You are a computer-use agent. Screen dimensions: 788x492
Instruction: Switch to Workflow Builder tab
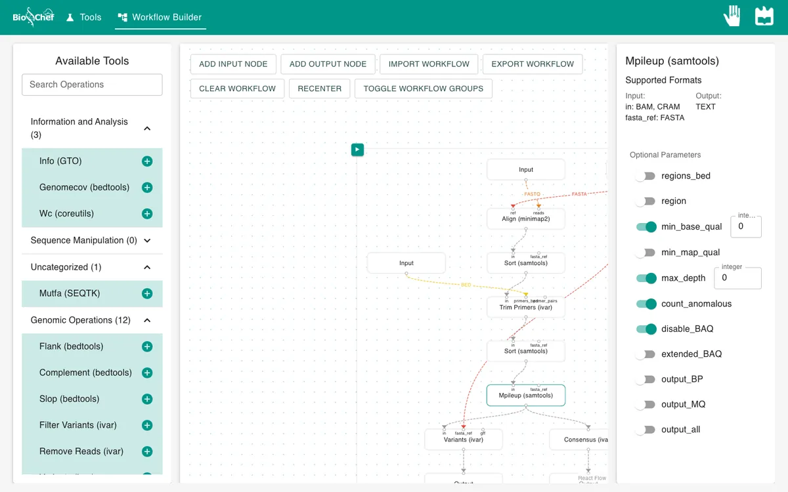click(160, 17)
